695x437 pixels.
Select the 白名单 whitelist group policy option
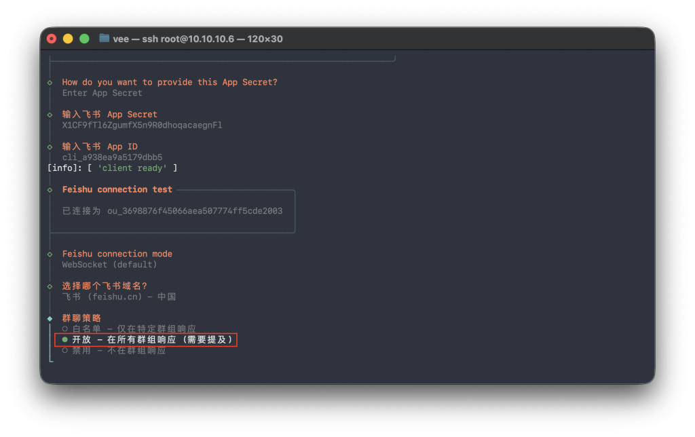(129, 329)
